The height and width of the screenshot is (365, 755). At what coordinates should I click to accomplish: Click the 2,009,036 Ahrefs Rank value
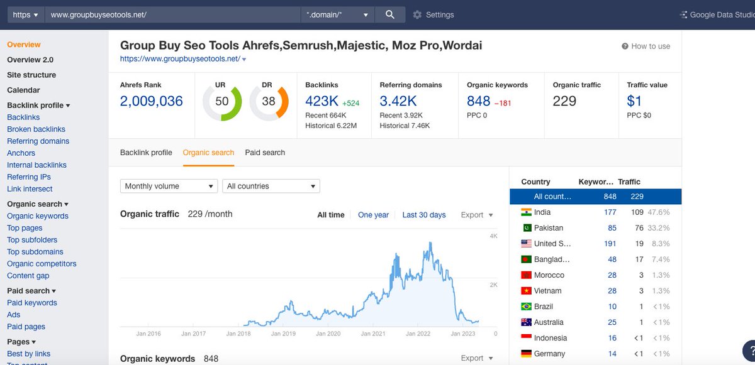click(x=152, y=101)
